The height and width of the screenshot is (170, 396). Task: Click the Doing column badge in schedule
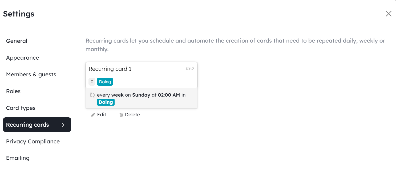point(106,102)
